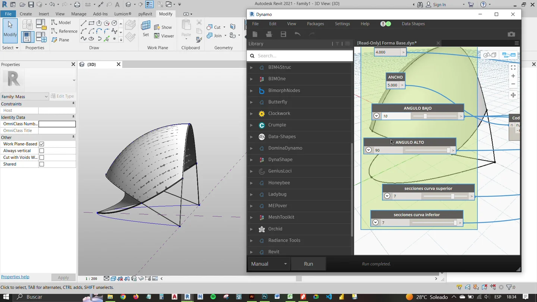
Task: Switch to the pyRevit ribbon tab
Action: click(x=145, y=14)
